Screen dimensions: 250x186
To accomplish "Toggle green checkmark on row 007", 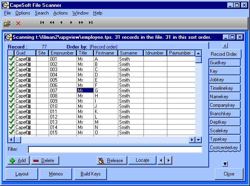I will pyautogui.click(x=11, y=90).
